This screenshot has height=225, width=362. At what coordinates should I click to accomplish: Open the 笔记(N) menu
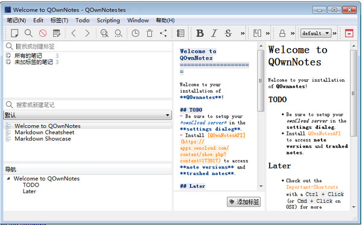[16, 20]
